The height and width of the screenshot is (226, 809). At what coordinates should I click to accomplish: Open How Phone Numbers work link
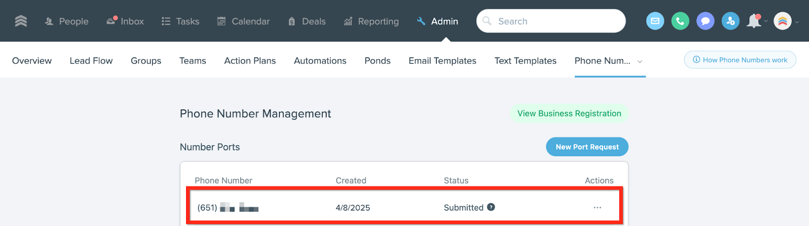tap(740, 60)
